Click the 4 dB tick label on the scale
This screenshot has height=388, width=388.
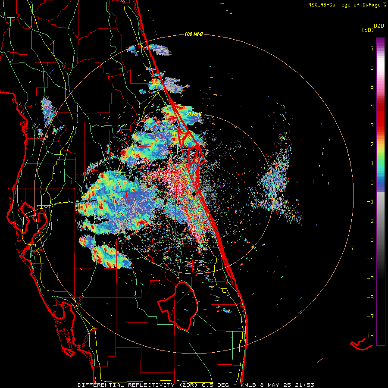pyautogui.click(x=372, y=106)
